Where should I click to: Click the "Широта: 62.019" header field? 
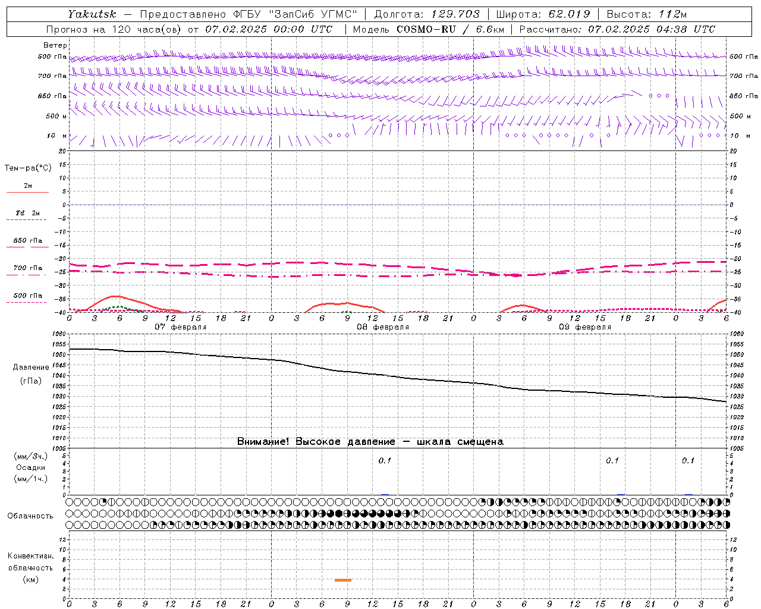[543, 14]
